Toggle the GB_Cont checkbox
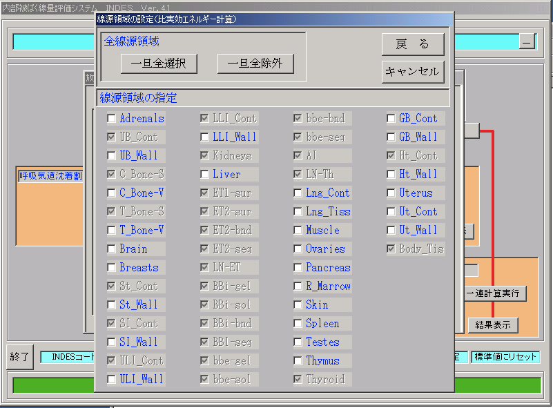Viewport: 553px width, 408px height. click(x=391, y=119)
